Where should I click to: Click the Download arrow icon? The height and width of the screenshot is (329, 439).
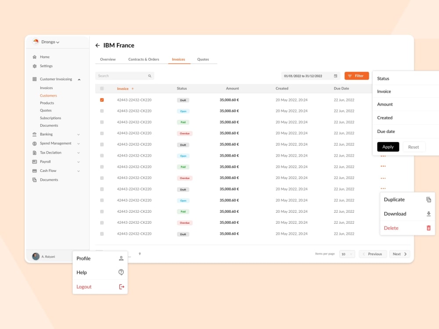pyautogui.click(x=428, y=214)
